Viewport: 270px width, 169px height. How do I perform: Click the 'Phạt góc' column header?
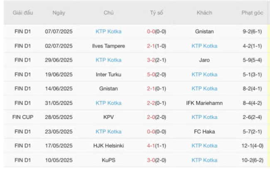(252, 13)
